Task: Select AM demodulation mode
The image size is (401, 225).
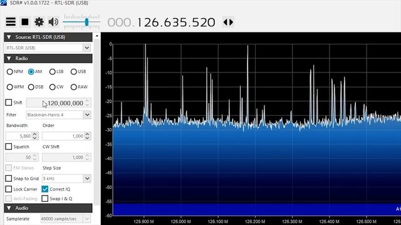Action: click(x=31, y=72)
